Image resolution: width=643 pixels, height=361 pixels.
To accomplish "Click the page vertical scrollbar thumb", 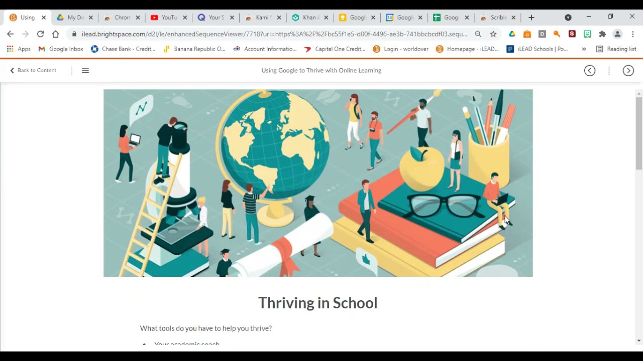I will [x=639, y=133].
